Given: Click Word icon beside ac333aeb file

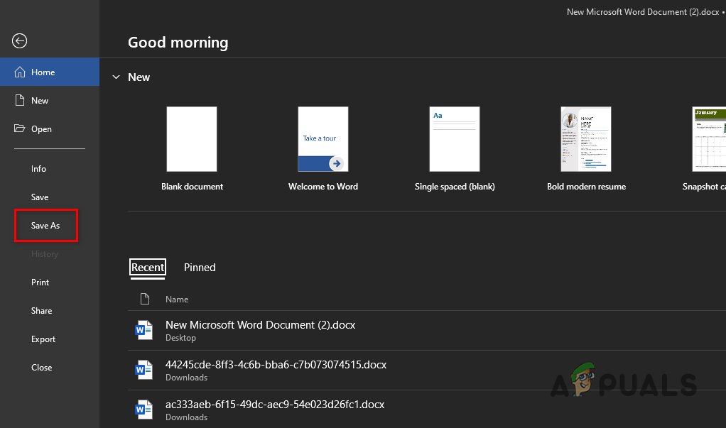Looking at the screenshot, I should pyautogui.click(x=144, y=410).
